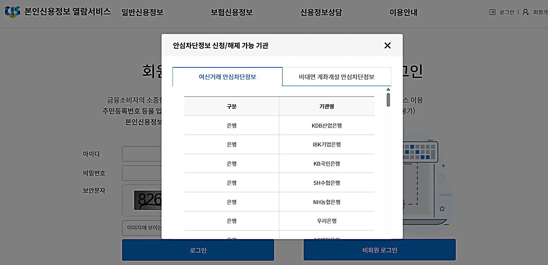Screen dimensions: 548x265
Task: Click 은행 cell in 우리은행 row
Action: [x=232, y=221]
